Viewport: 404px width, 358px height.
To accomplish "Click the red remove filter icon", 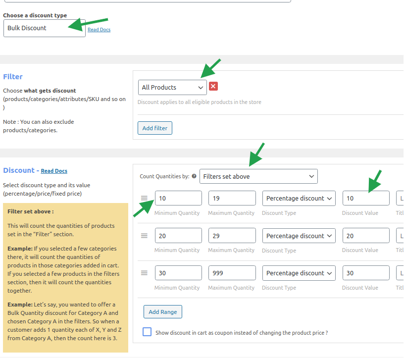I will [213, 87].
